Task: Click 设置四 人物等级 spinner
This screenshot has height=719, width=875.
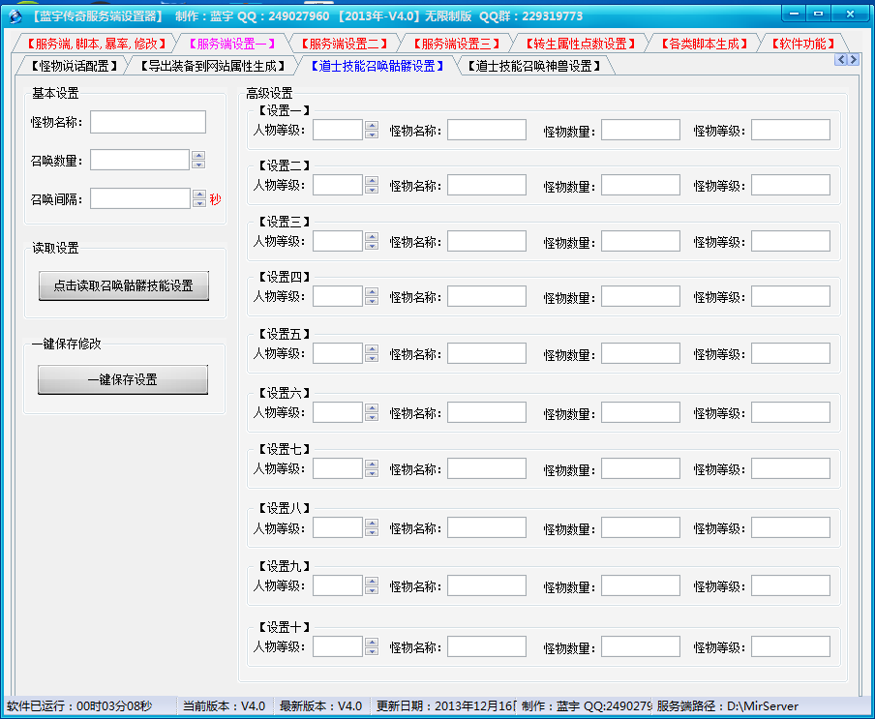Action: pyautogui.click(x=372, y=296)
